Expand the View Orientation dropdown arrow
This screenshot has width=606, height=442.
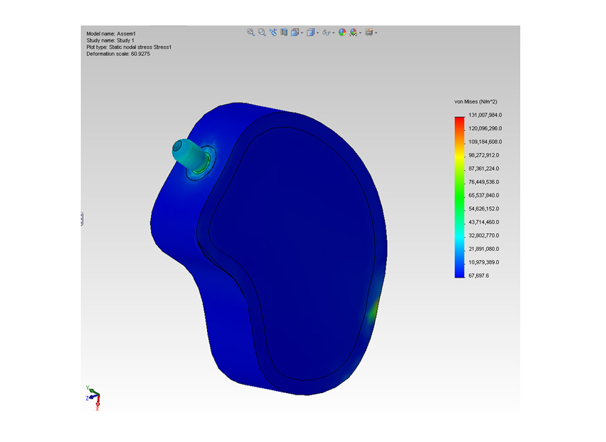click(302, 33)
